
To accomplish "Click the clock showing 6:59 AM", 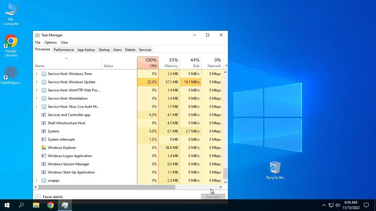I will (351, 203).
